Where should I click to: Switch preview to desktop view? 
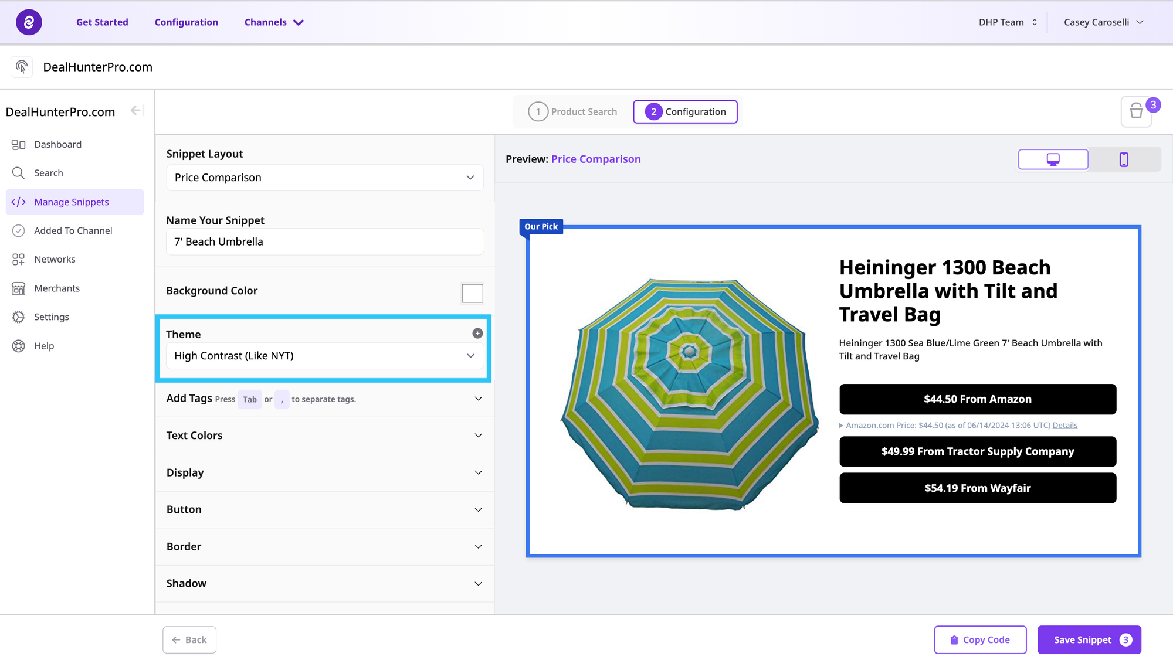[x=1053, y=159]
